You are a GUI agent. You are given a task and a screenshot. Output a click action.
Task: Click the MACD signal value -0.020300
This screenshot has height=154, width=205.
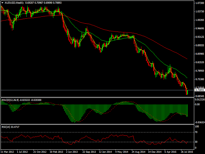(x=36, y=100)
